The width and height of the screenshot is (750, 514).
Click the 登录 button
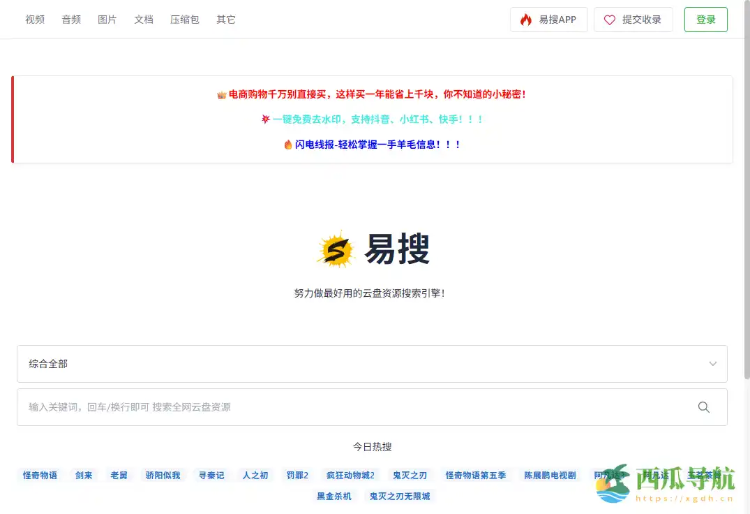pos(705,20)
